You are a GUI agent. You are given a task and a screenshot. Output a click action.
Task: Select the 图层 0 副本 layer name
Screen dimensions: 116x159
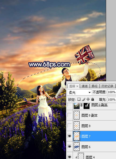(100, 105)
